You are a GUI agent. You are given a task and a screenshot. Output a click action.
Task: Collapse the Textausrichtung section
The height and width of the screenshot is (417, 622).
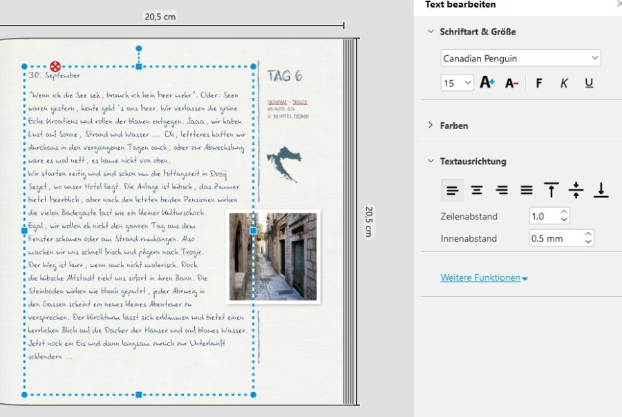tap(473, 162)
